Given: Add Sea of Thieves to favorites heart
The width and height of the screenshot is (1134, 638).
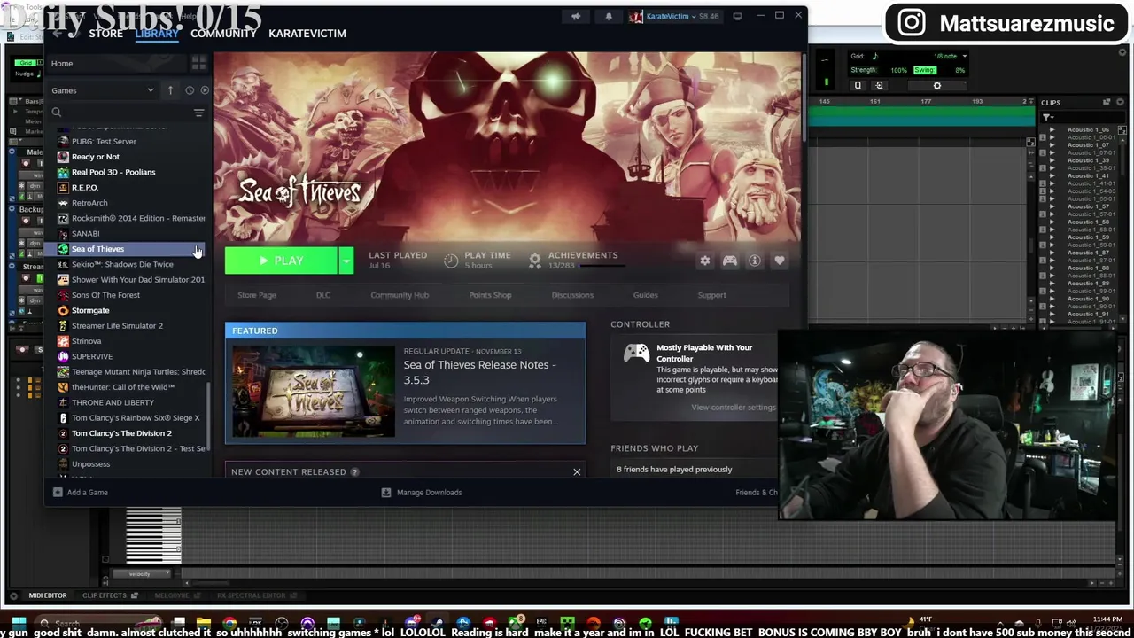Looking at the screenshot, I should pyautogui.click(x=780, y=261).
